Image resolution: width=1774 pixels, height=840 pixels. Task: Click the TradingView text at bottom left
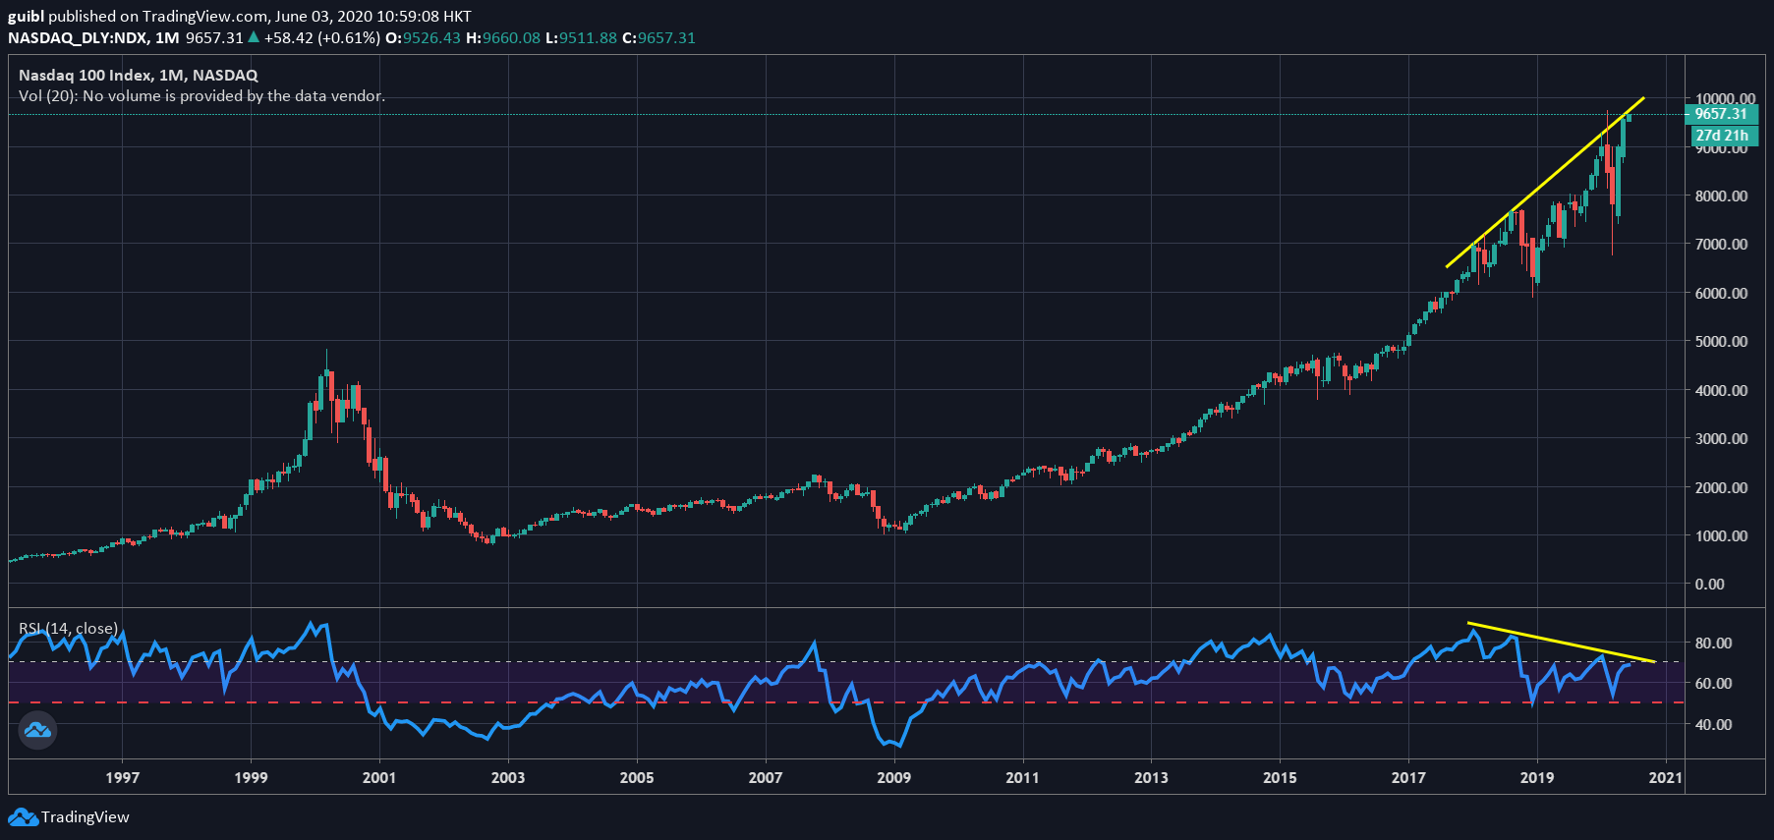pos(86,817)
